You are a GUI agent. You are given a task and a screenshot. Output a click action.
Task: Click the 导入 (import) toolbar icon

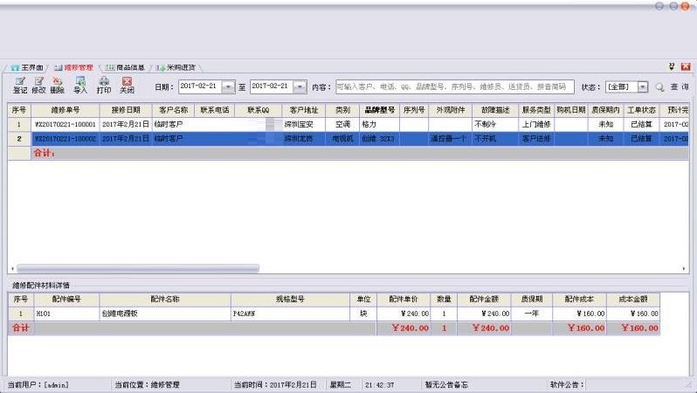80,85
